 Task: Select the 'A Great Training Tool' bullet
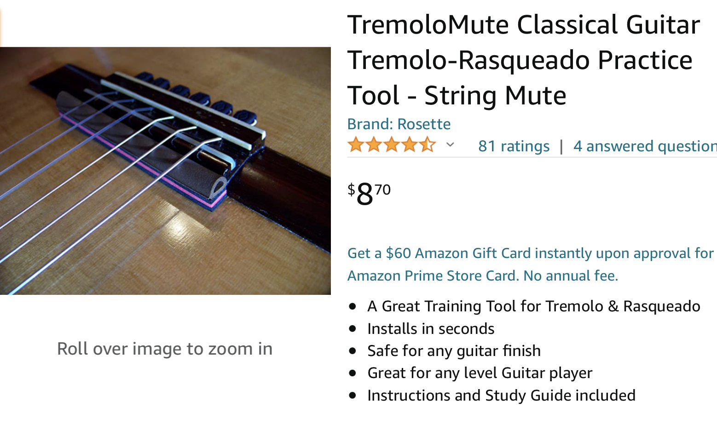(x=533, y=306)
